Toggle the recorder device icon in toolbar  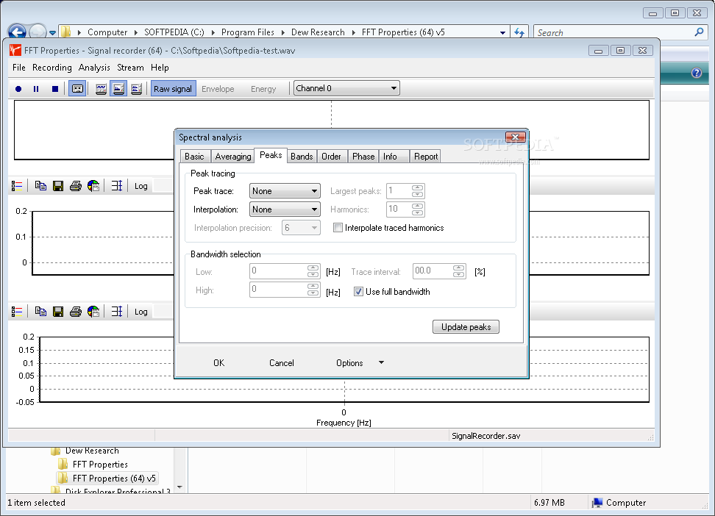tap(77, 88)
